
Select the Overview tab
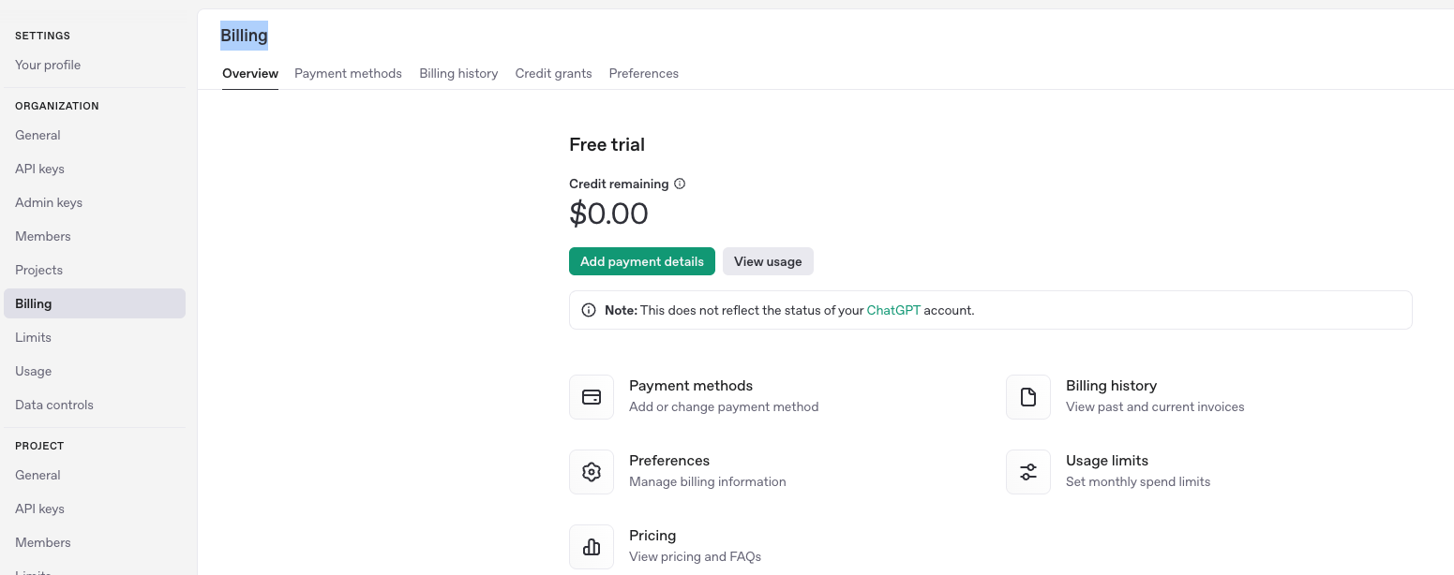click(x=250, y=73)
